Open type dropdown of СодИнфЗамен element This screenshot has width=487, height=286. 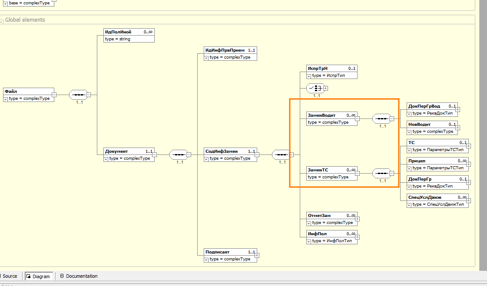pos(206,159)
